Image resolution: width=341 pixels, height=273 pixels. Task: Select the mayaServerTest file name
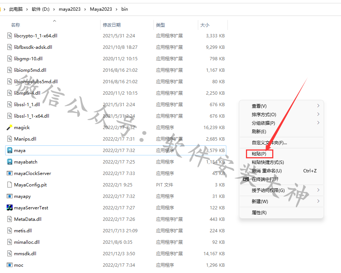tap(31, 208)
